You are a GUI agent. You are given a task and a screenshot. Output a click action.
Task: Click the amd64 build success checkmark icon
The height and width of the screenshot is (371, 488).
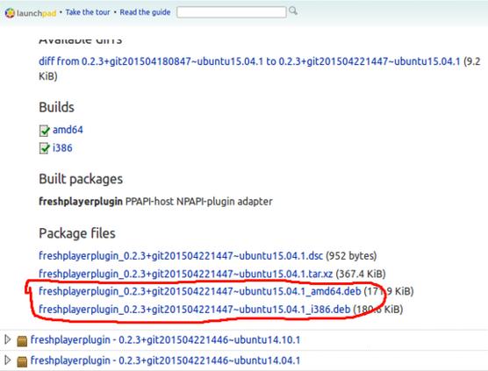44,131
